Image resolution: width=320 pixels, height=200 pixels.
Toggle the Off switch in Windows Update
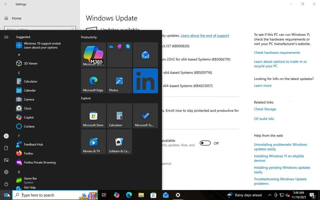point(205,143)
